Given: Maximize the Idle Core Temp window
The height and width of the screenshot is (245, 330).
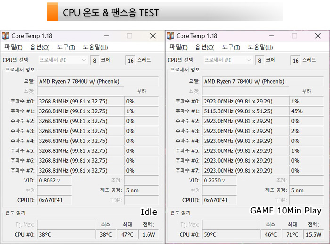Looking at the screenshot, I should pyautogui.click(x=130, y=36).
